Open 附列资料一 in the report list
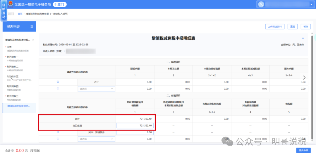 13,57
